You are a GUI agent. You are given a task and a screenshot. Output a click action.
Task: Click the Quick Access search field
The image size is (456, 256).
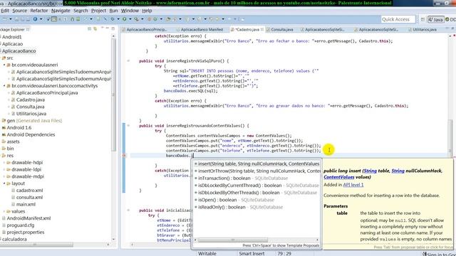point(398,19)
